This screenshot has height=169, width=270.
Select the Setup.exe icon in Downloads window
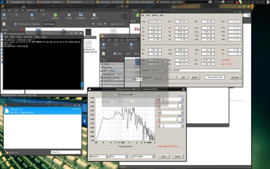pyautogui.click(x=7, y=111)
